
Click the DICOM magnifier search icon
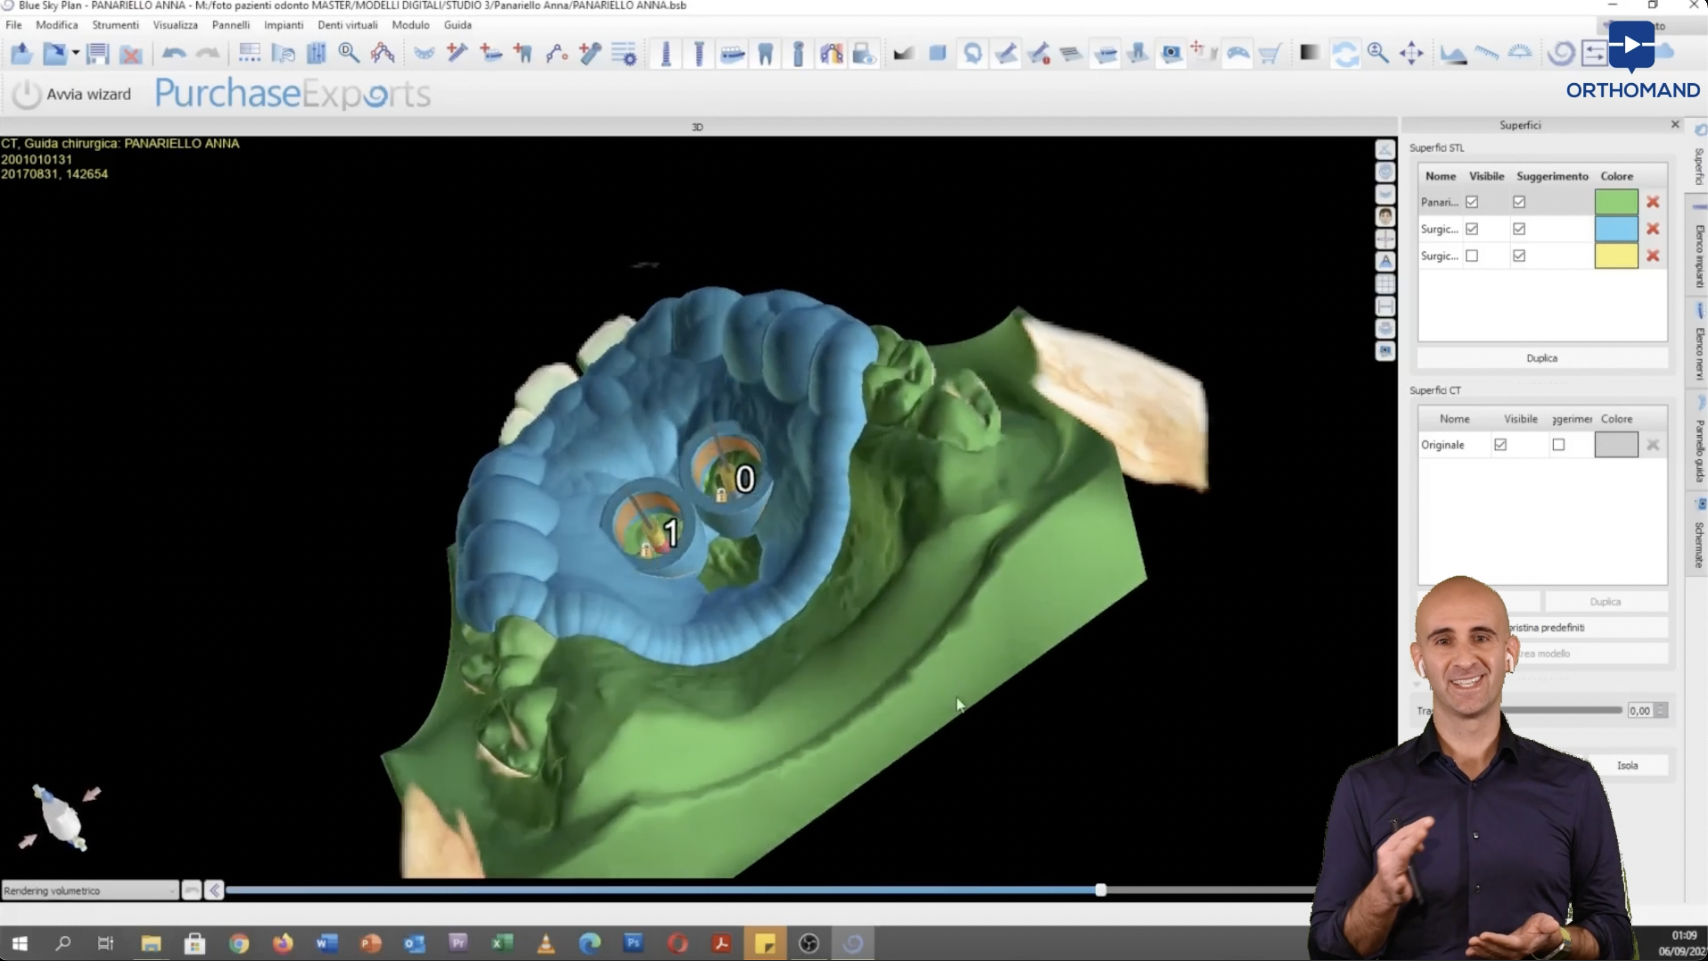[349, 53]
